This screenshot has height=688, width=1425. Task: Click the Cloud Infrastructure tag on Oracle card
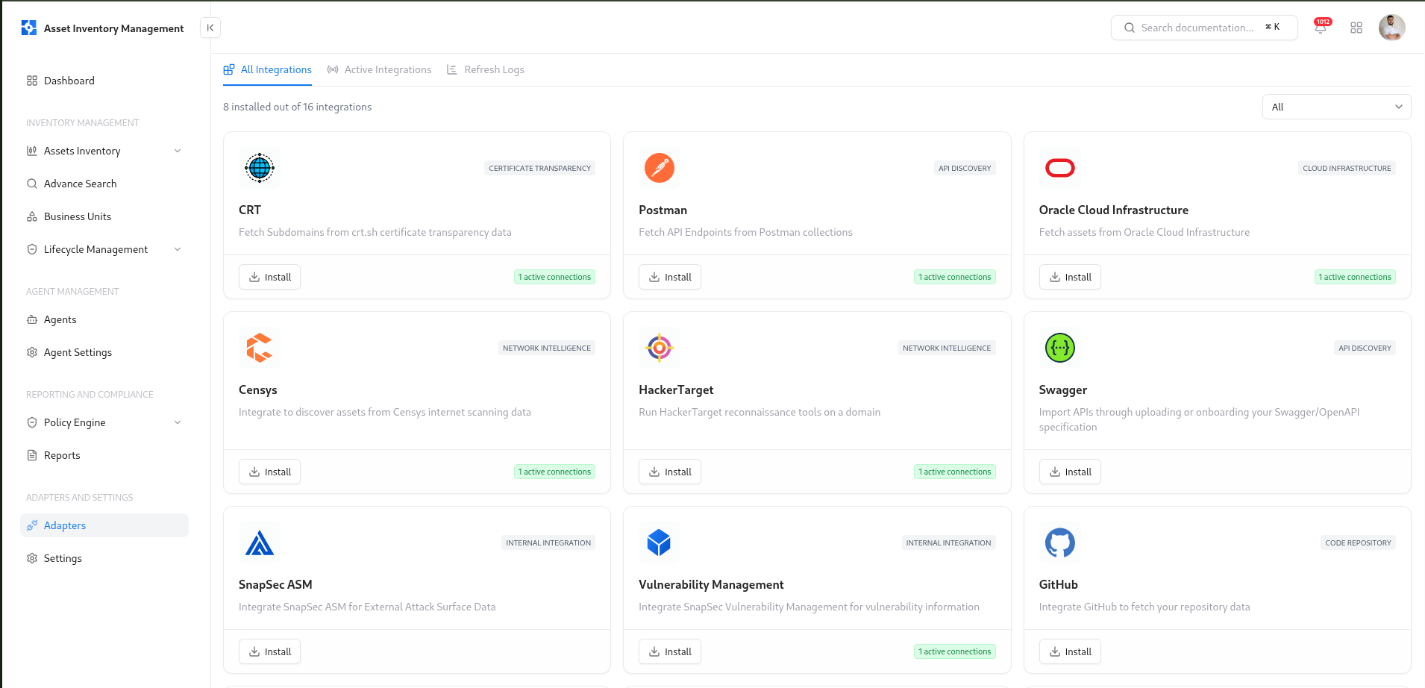pyautogui.click(x=1347, y=168)
